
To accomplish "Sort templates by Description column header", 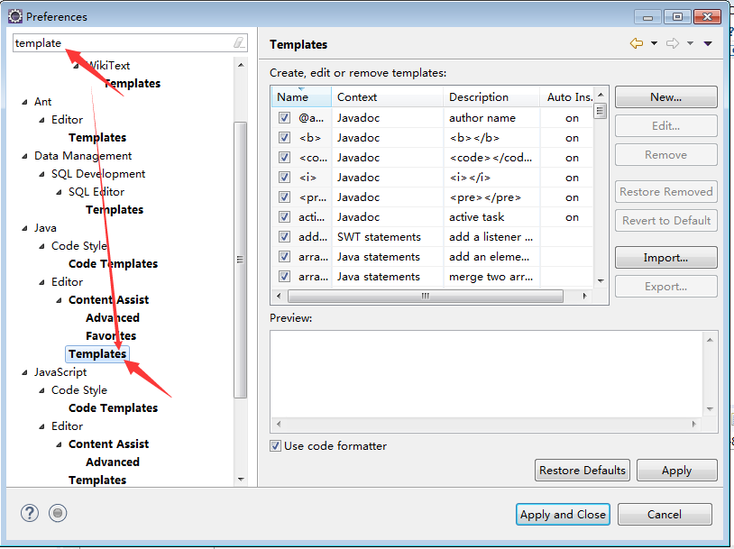I will (x=491, y=96).
